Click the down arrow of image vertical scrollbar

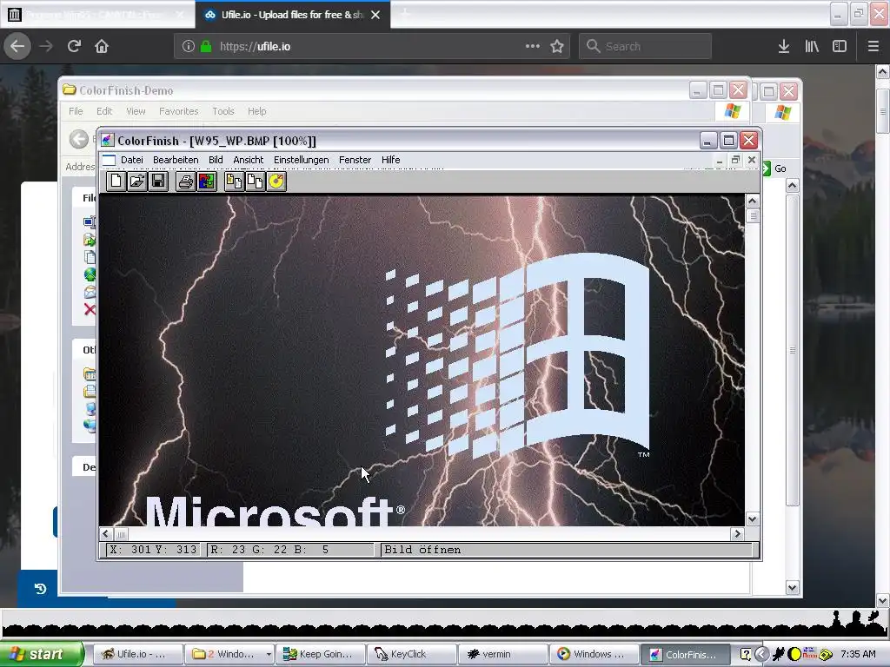tap(753, 519)
